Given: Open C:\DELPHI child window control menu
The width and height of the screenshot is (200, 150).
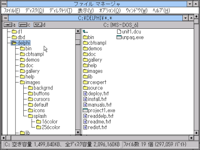Looking at the screenshot, I should pyautogui.click(x=5, y=18).
